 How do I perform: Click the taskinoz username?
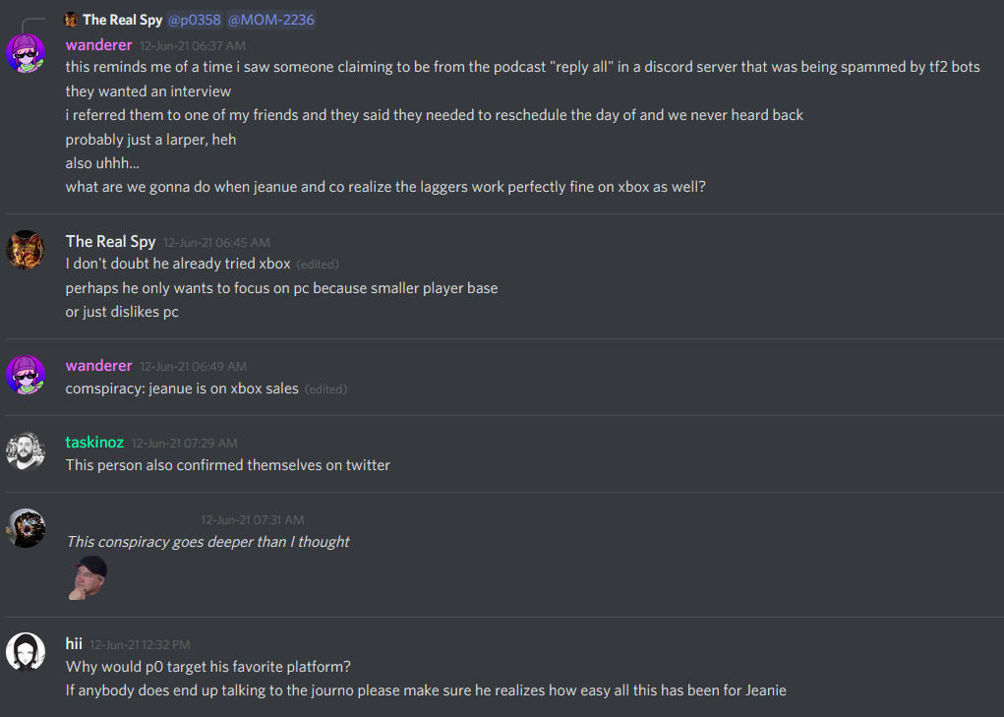94,443
